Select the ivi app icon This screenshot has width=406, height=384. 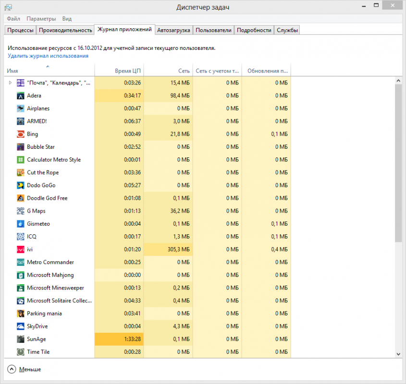pyautogui.click(x=21, y=250)
